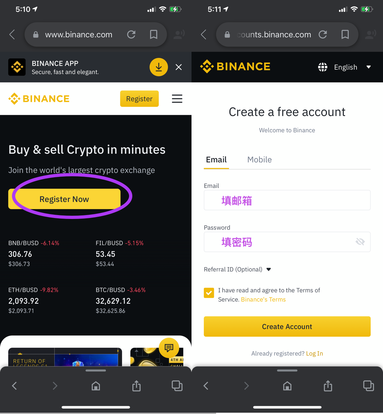
Task: Toggle password visibility with the eye icon
Action: 360,242
